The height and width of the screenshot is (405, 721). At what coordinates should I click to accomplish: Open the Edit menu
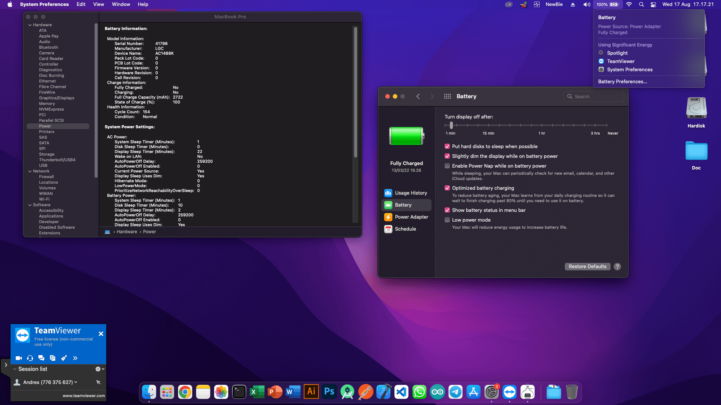click(x=81, y=4)
